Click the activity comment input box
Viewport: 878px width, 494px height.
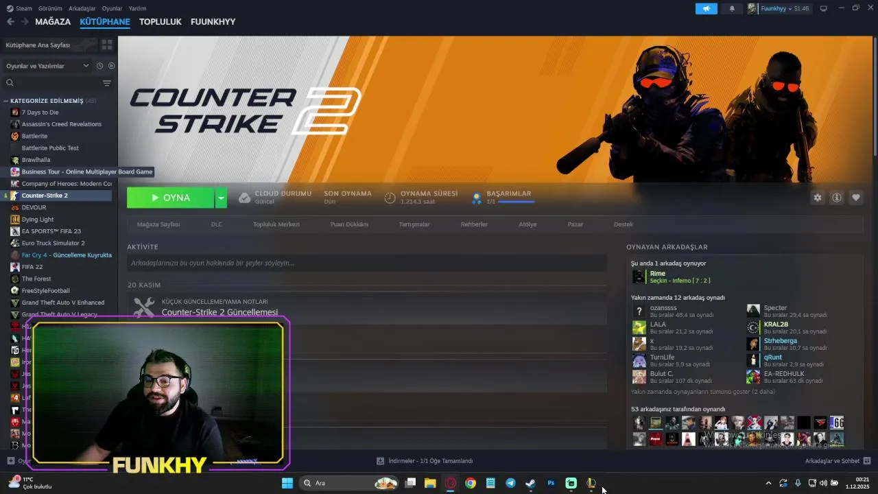367,263
